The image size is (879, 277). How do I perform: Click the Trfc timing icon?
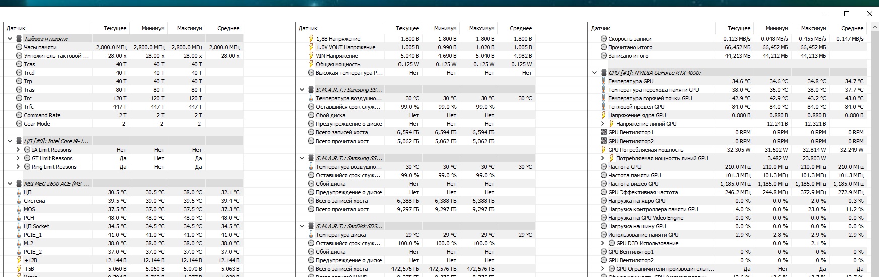(19, 107)
